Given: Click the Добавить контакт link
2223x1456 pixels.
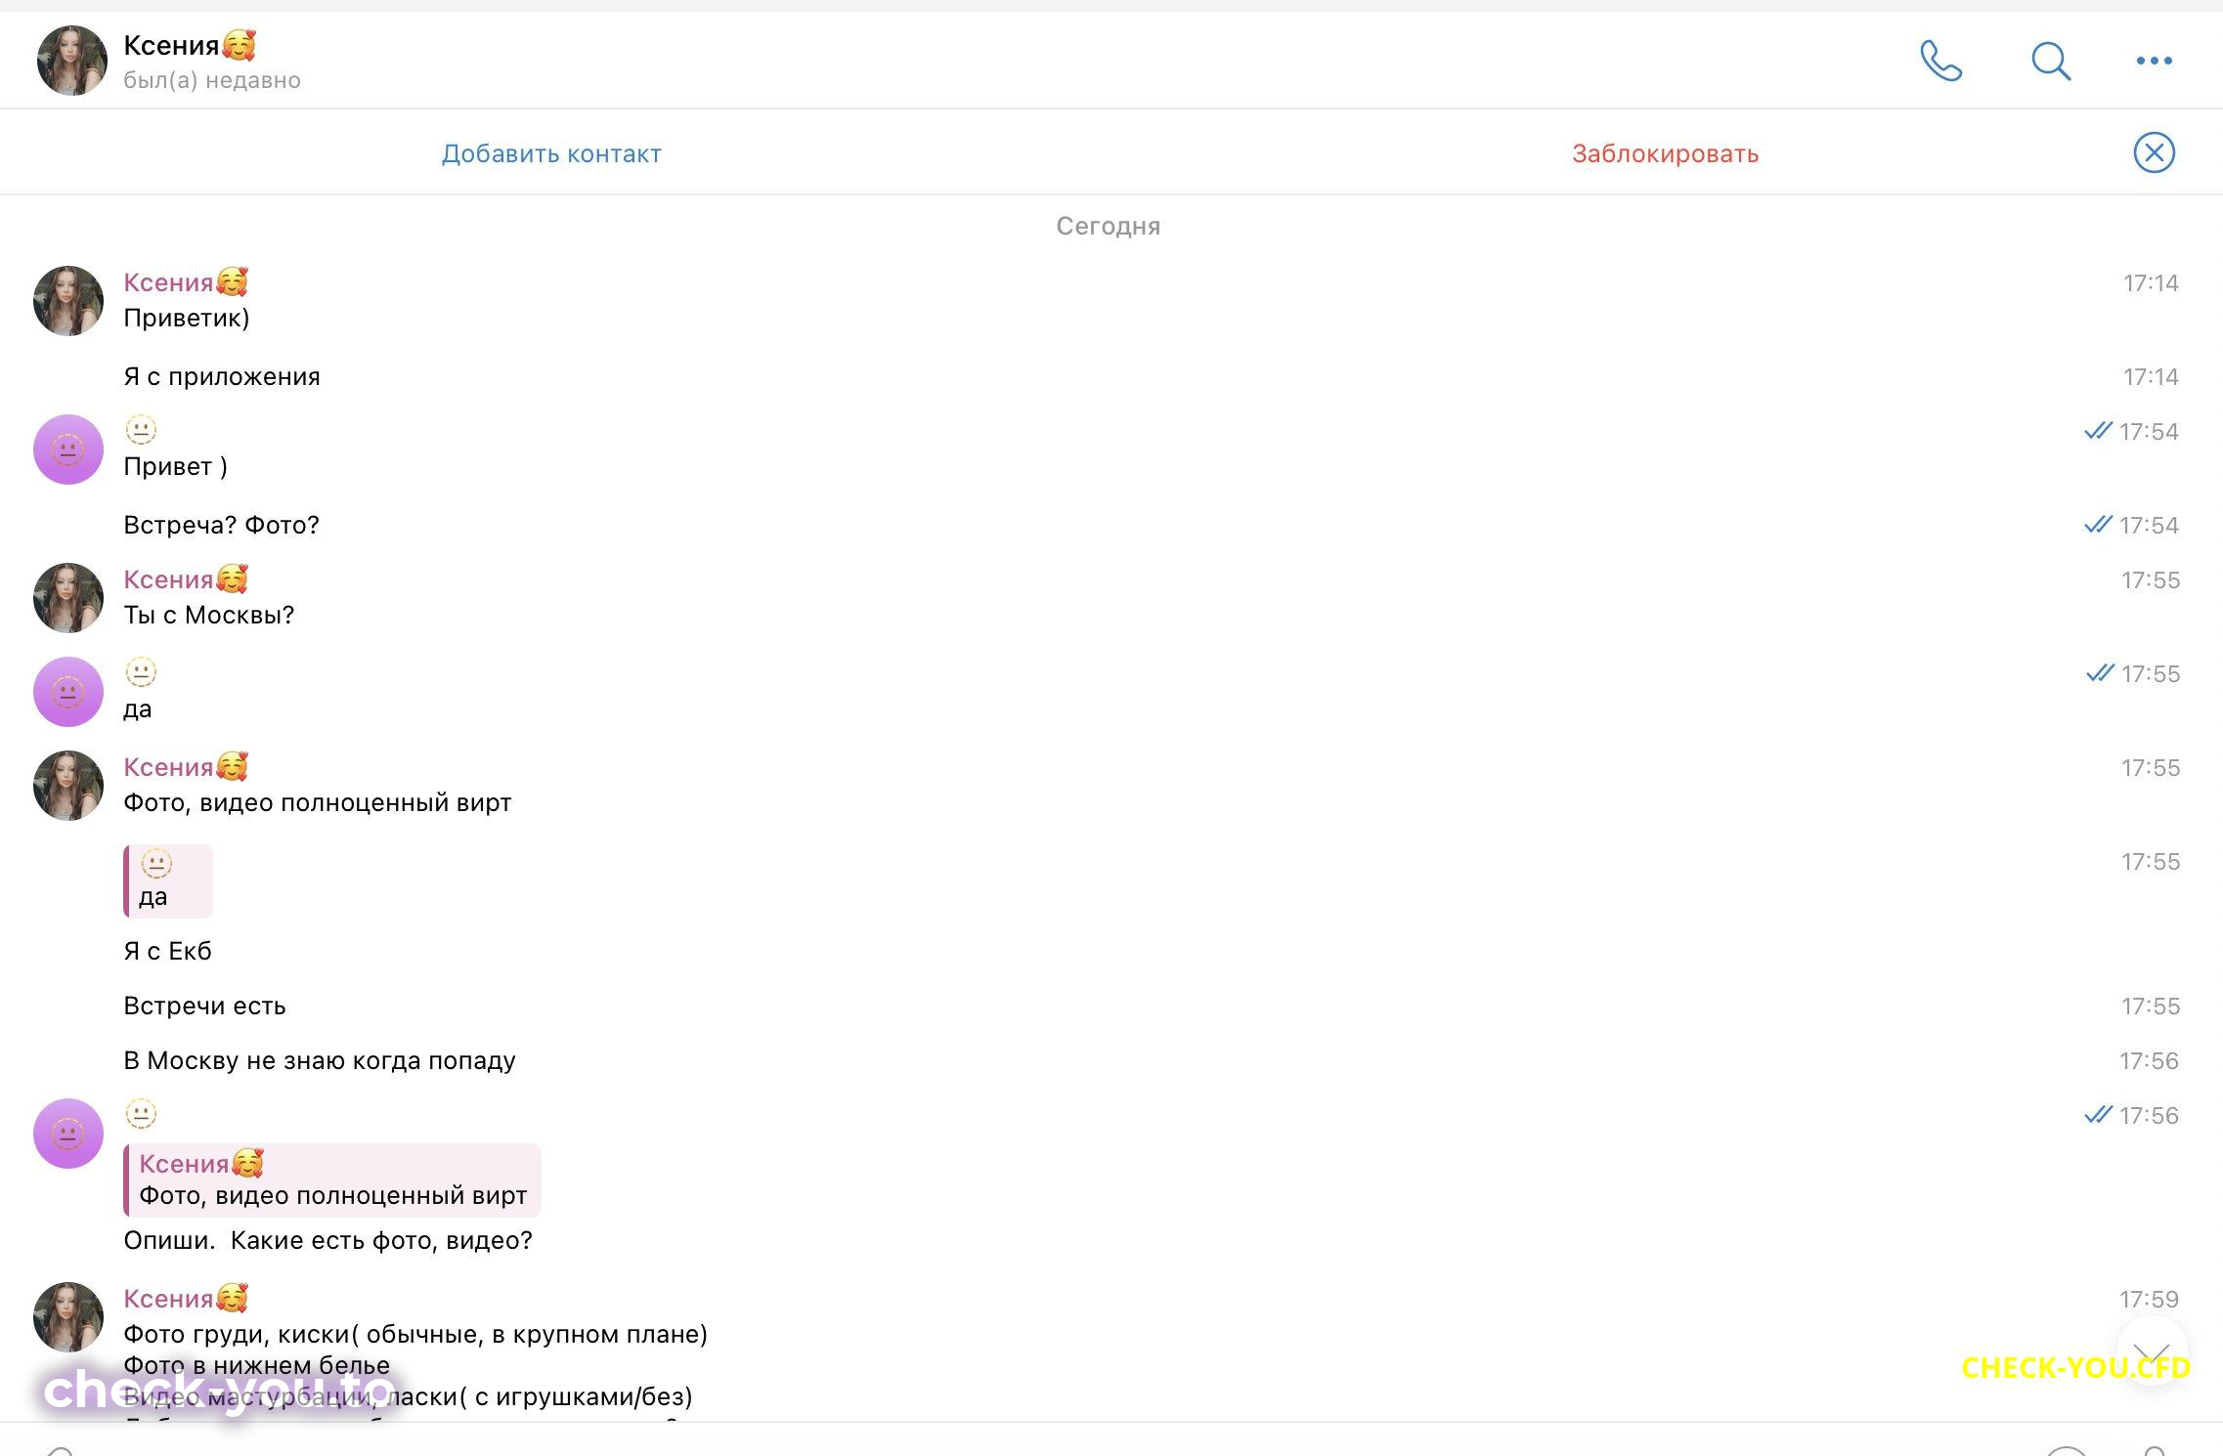Looking at the screenshot, I should [551, 153].
